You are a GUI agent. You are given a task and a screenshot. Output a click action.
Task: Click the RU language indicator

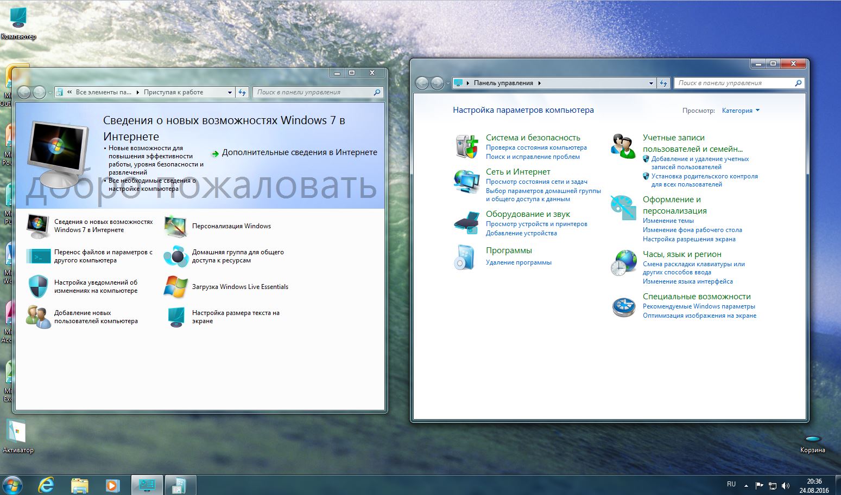coord(731,484)
